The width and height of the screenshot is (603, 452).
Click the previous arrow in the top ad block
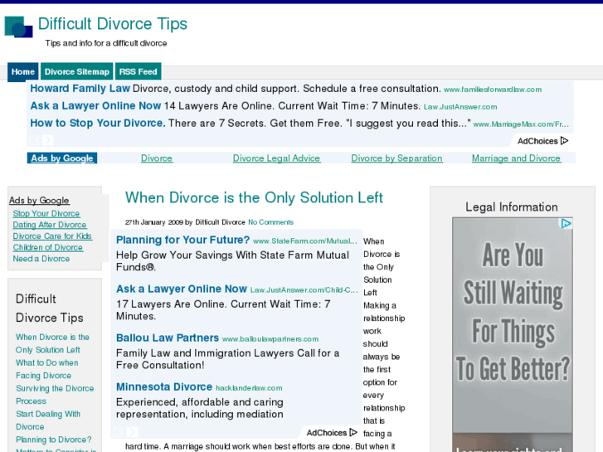tap(34, 140)
